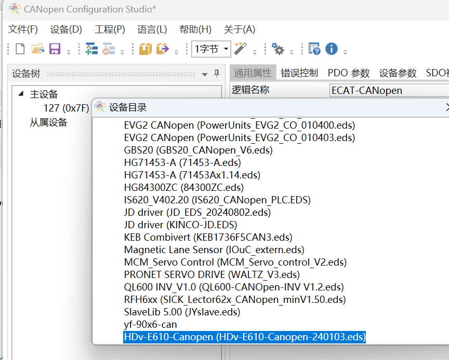Image resolution: width=449 pixels, height=360 pixels.
Task: Open an existing project folder
Action: click(x=38, y=49)
